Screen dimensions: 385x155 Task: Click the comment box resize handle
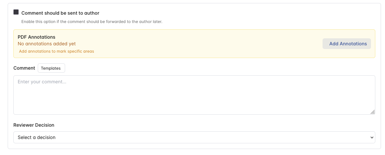(x=372, y=112)
